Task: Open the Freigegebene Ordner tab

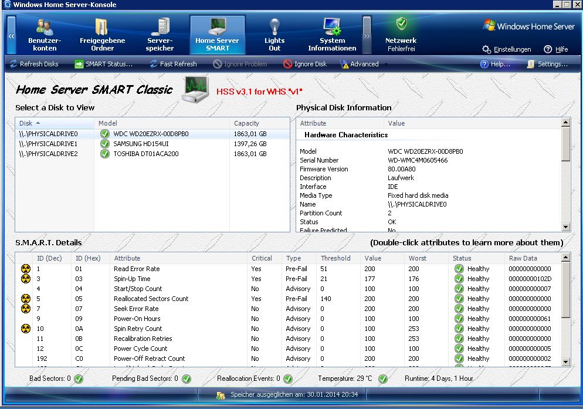Action: [x=102, y=35]
